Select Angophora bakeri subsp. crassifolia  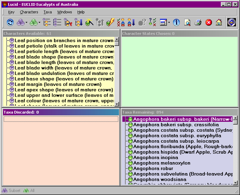(x=176, y=125)
